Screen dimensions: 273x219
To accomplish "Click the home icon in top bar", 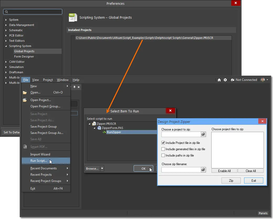I will (219, 80).
